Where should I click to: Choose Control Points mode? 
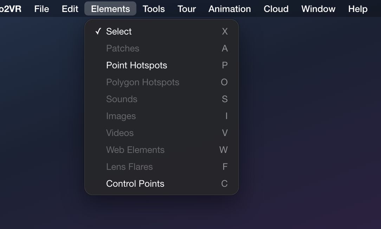pyautogui.click(x=162, y=184)
